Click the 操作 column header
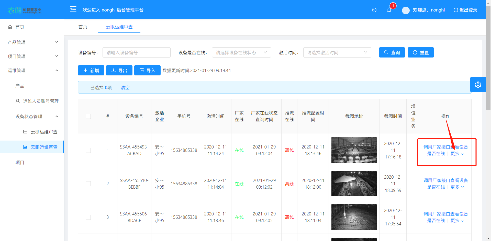Viewport: 491px width, 241px height. pos(445,116)
